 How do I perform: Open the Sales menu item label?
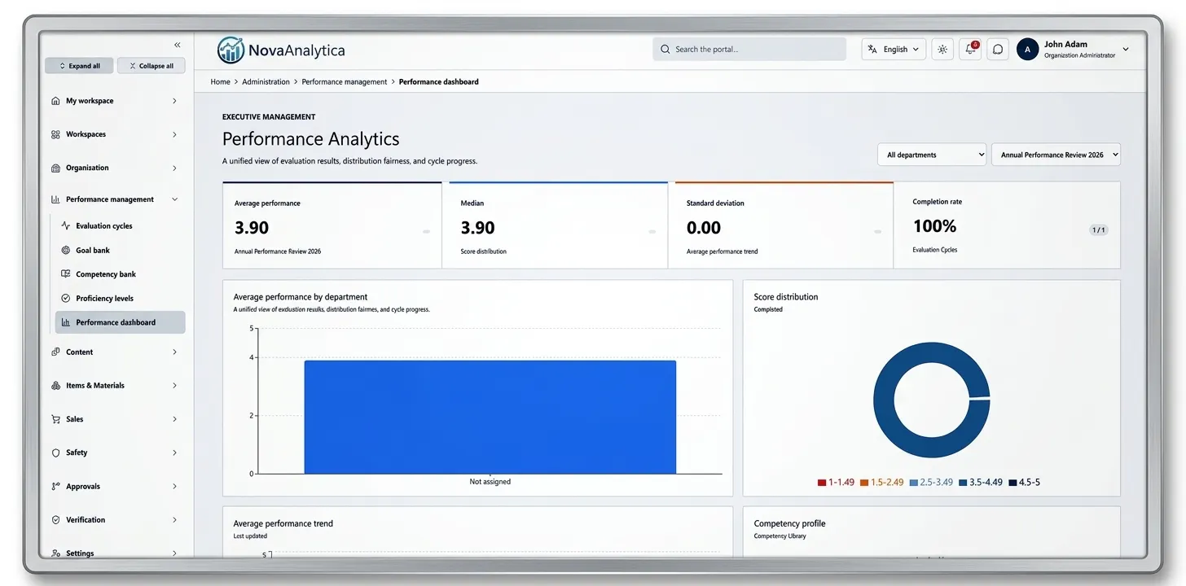click(x=75, y=419)
